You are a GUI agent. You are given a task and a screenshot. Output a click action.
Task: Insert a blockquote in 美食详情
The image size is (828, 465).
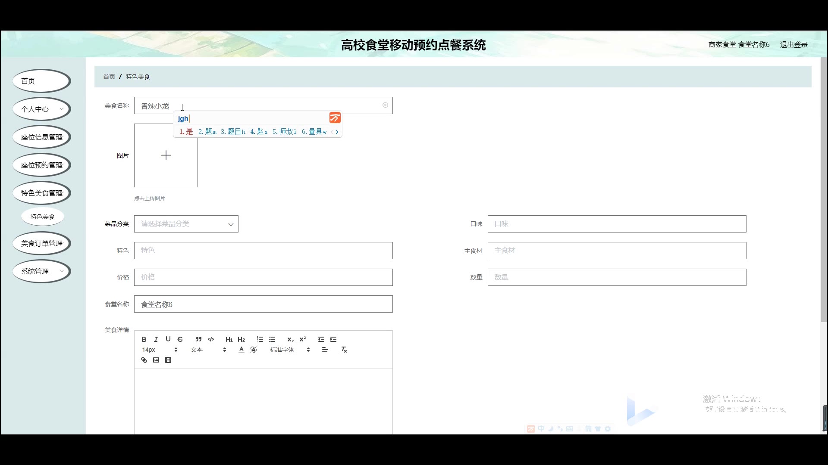pyautogui.click(x=198, y=339)
